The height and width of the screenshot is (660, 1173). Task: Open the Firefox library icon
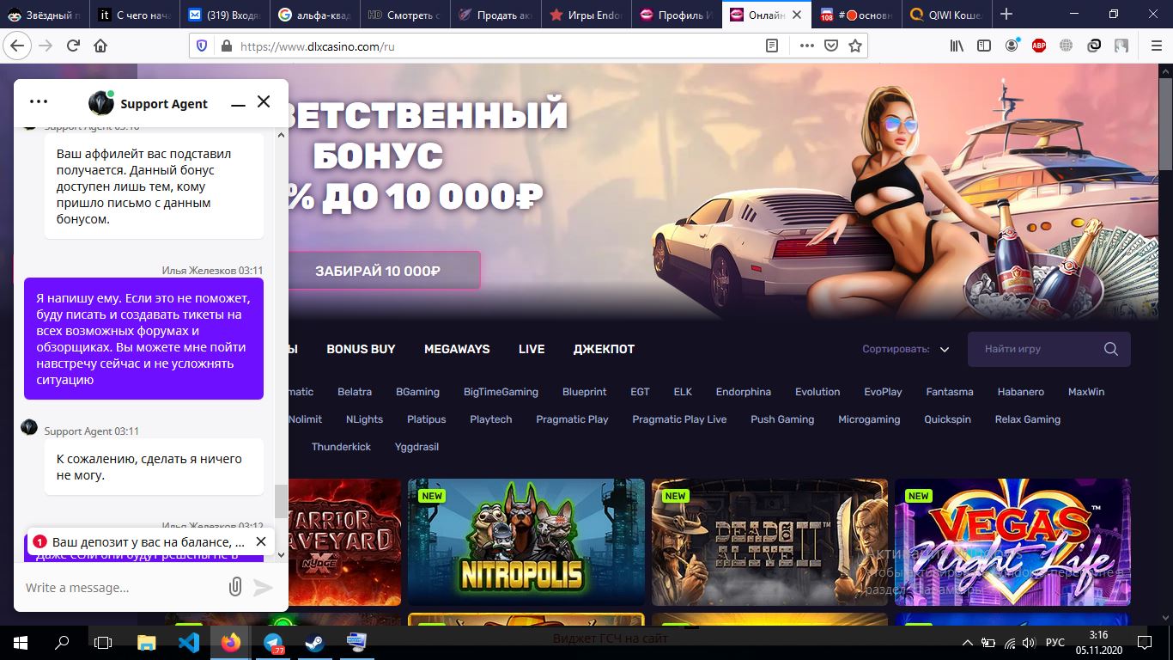(956, 46)
